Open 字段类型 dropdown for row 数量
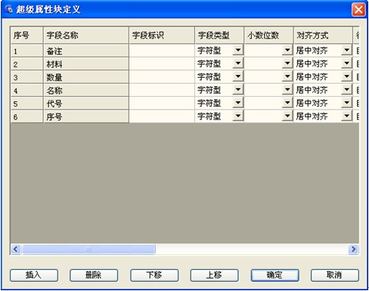The width and height of the screenshot is (369, 291). (238, 76)
